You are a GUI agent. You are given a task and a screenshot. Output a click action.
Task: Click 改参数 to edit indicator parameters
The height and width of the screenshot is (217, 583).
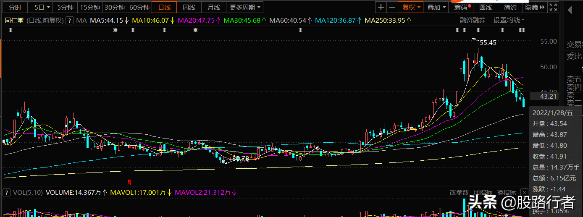coord(459,193)
